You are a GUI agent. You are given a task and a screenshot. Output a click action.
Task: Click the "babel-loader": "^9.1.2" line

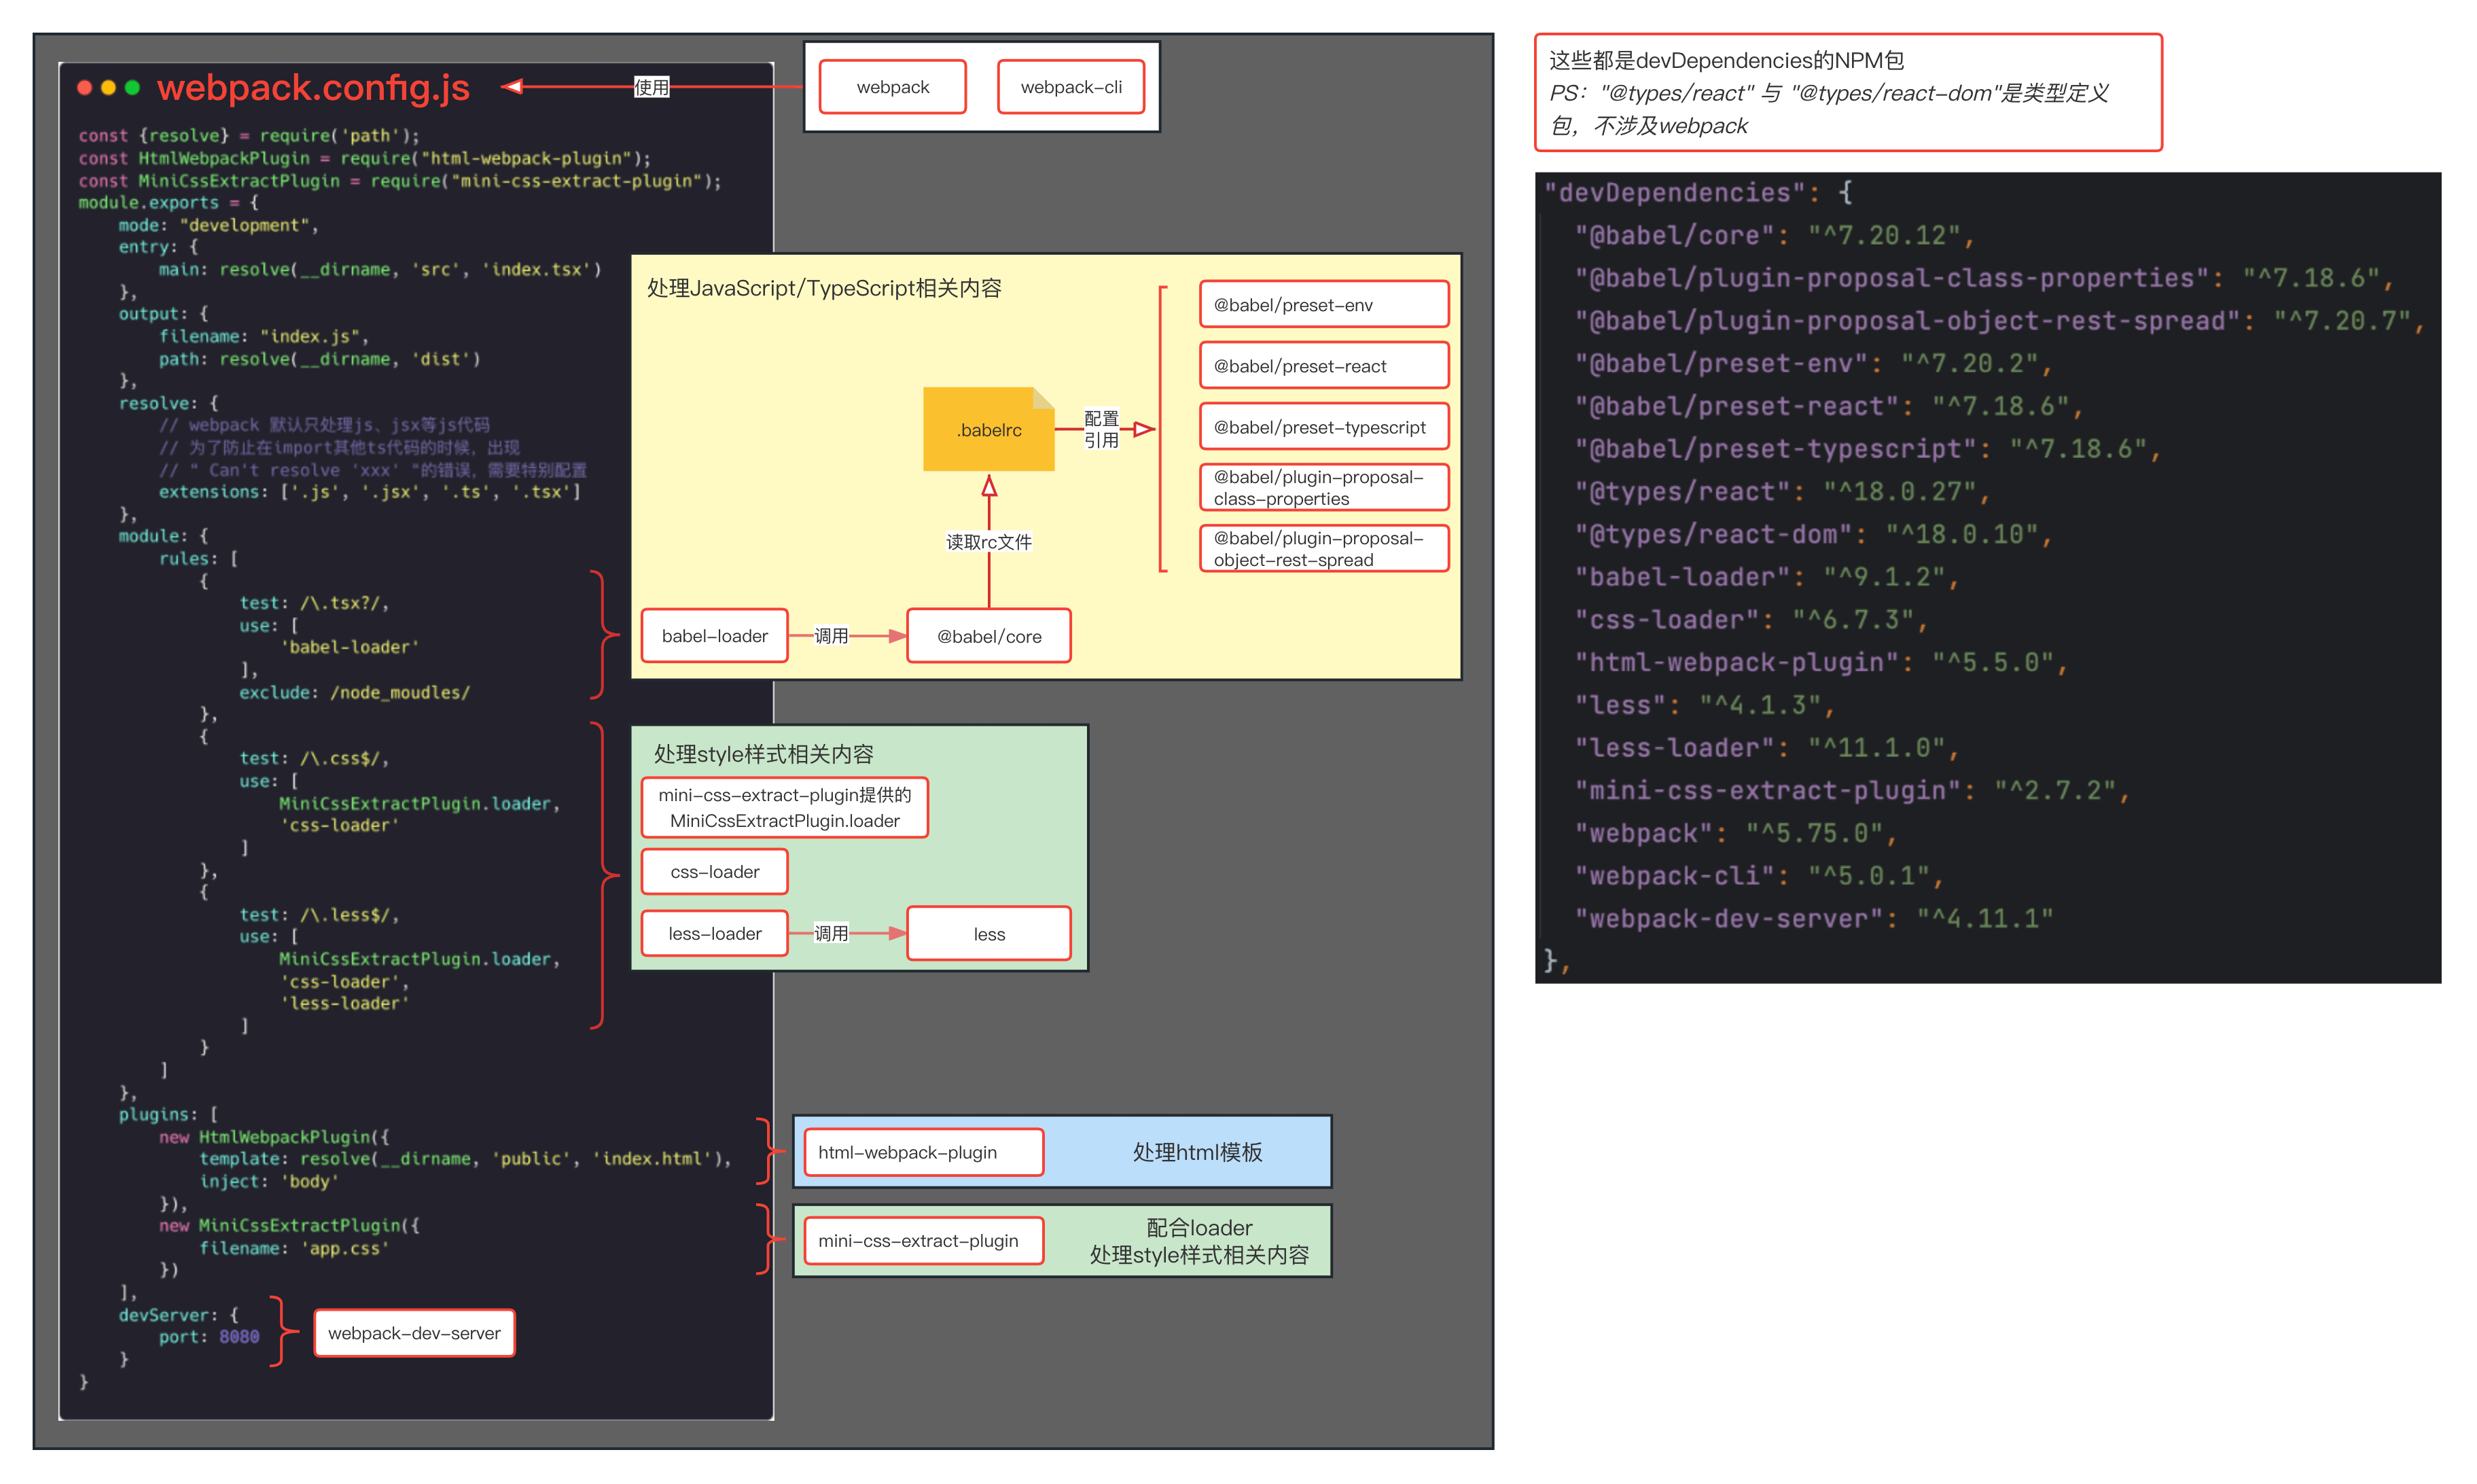[1766, 577]
